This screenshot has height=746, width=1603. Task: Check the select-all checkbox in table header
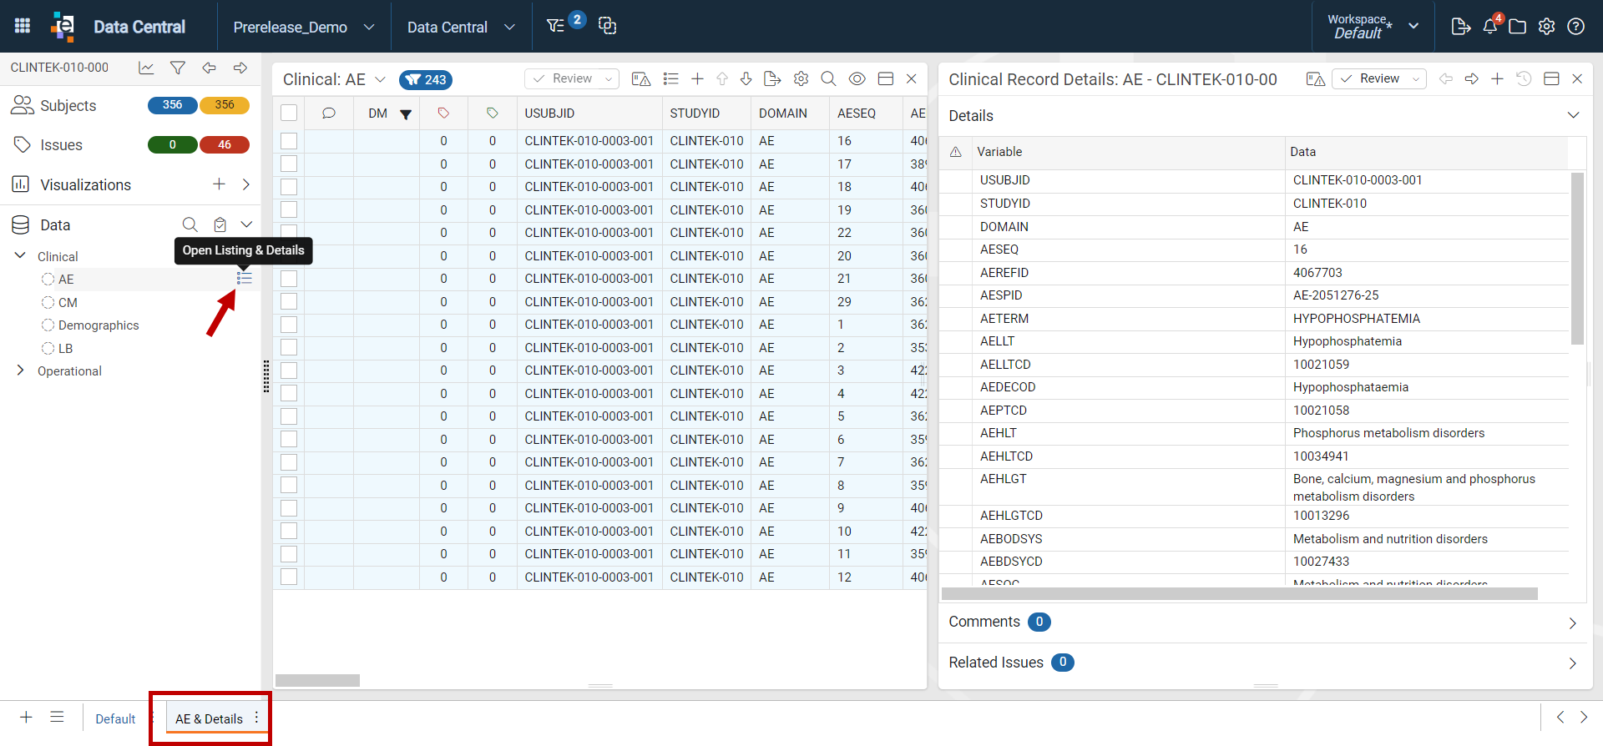pyautogui.click(x=289, y=113)
